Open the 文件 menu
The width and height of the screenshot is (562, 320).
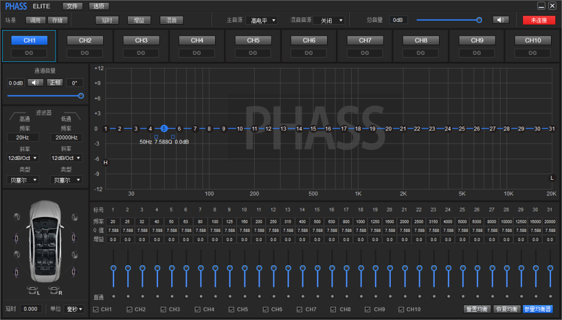pos(72,6)
